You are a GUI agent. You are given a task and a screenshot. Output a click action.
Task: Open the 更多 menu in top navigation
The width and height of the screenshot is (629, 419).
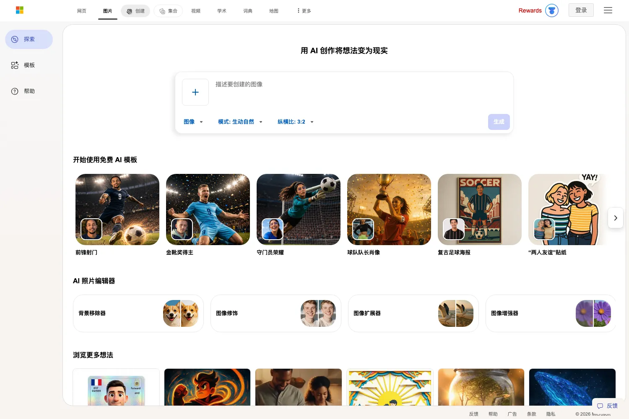(304, 11)
